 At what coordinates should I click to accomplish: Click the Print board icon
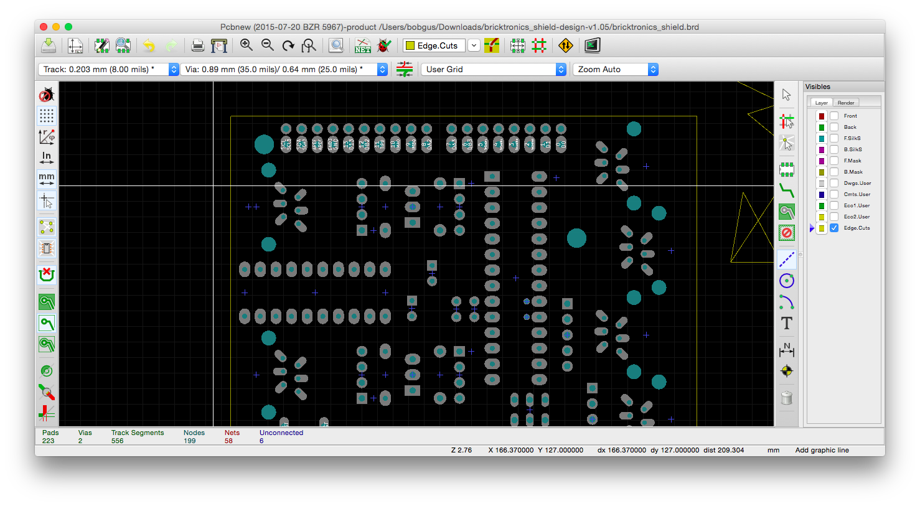197,45
